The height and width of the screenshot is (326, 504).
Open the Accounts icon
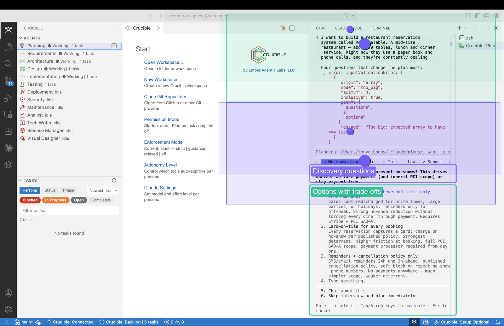9,293
